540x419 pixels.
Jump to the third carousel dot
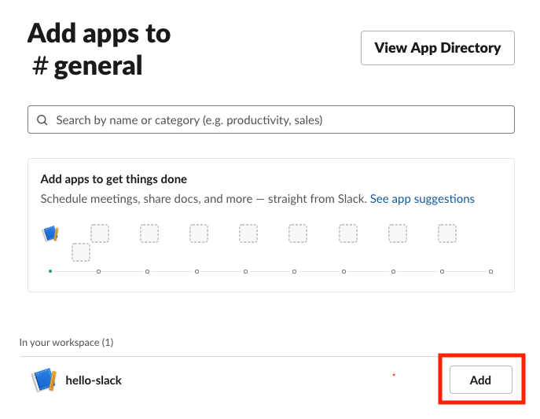(x=148, y=272)
